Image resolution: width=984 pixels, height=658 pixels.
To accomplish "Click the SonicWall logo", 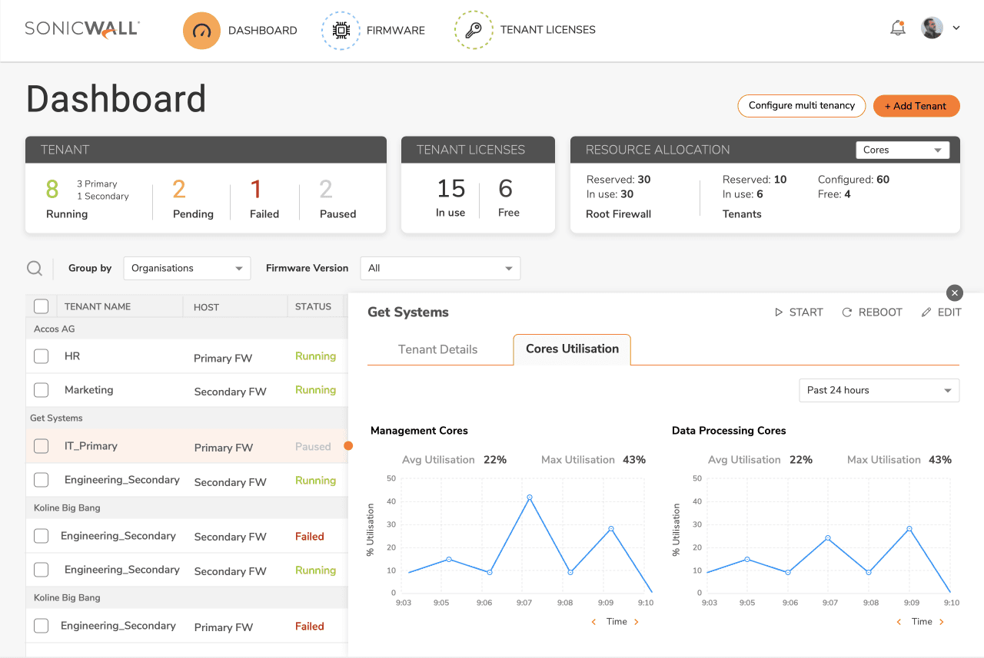I will pyautogui.click(x=82, y=29).
